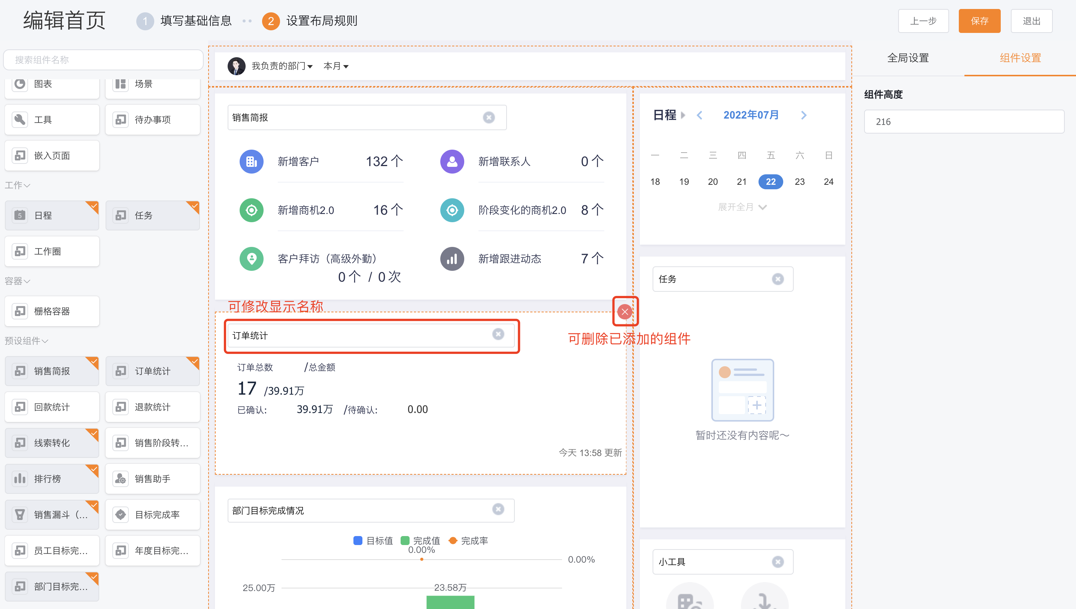Viewport: 1076px width, 609px height.
Task: Add the 年度目标完… component
Action: pos(153,551)
